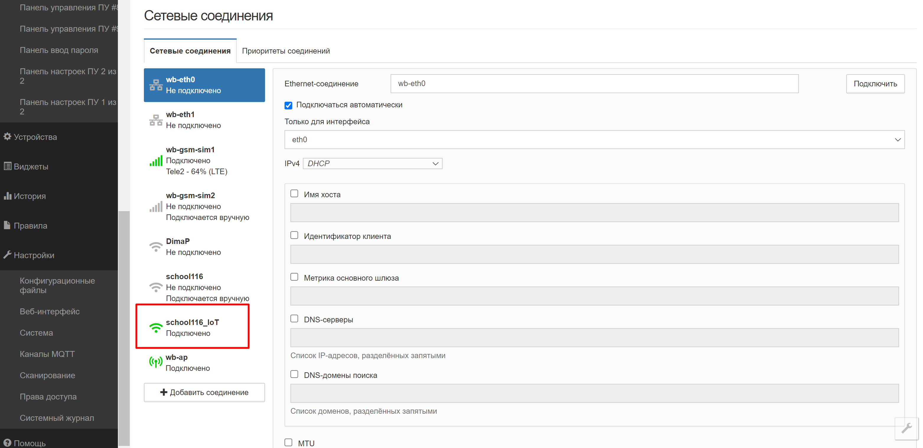Uncheck the connect automatically checkbox

tap(288, 105)
